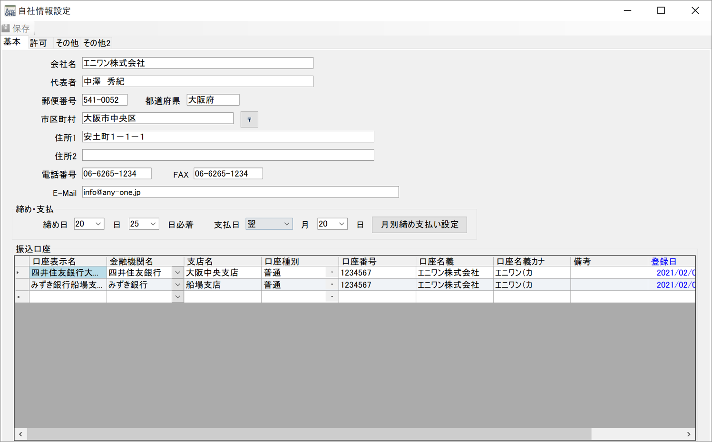Expand the 支払日 month dropdown showing 翌
Viewport: 712px width, 442px height.
point(286,224)
